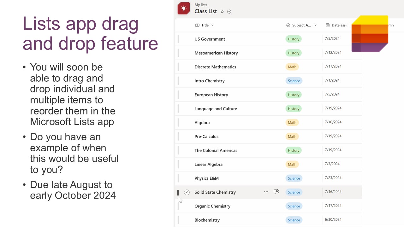The height and width of the screenshot is (227, 404).
Task: Open comments for Solid State Chemistry row
Action: pyautogui.click(x=276, y=192)
